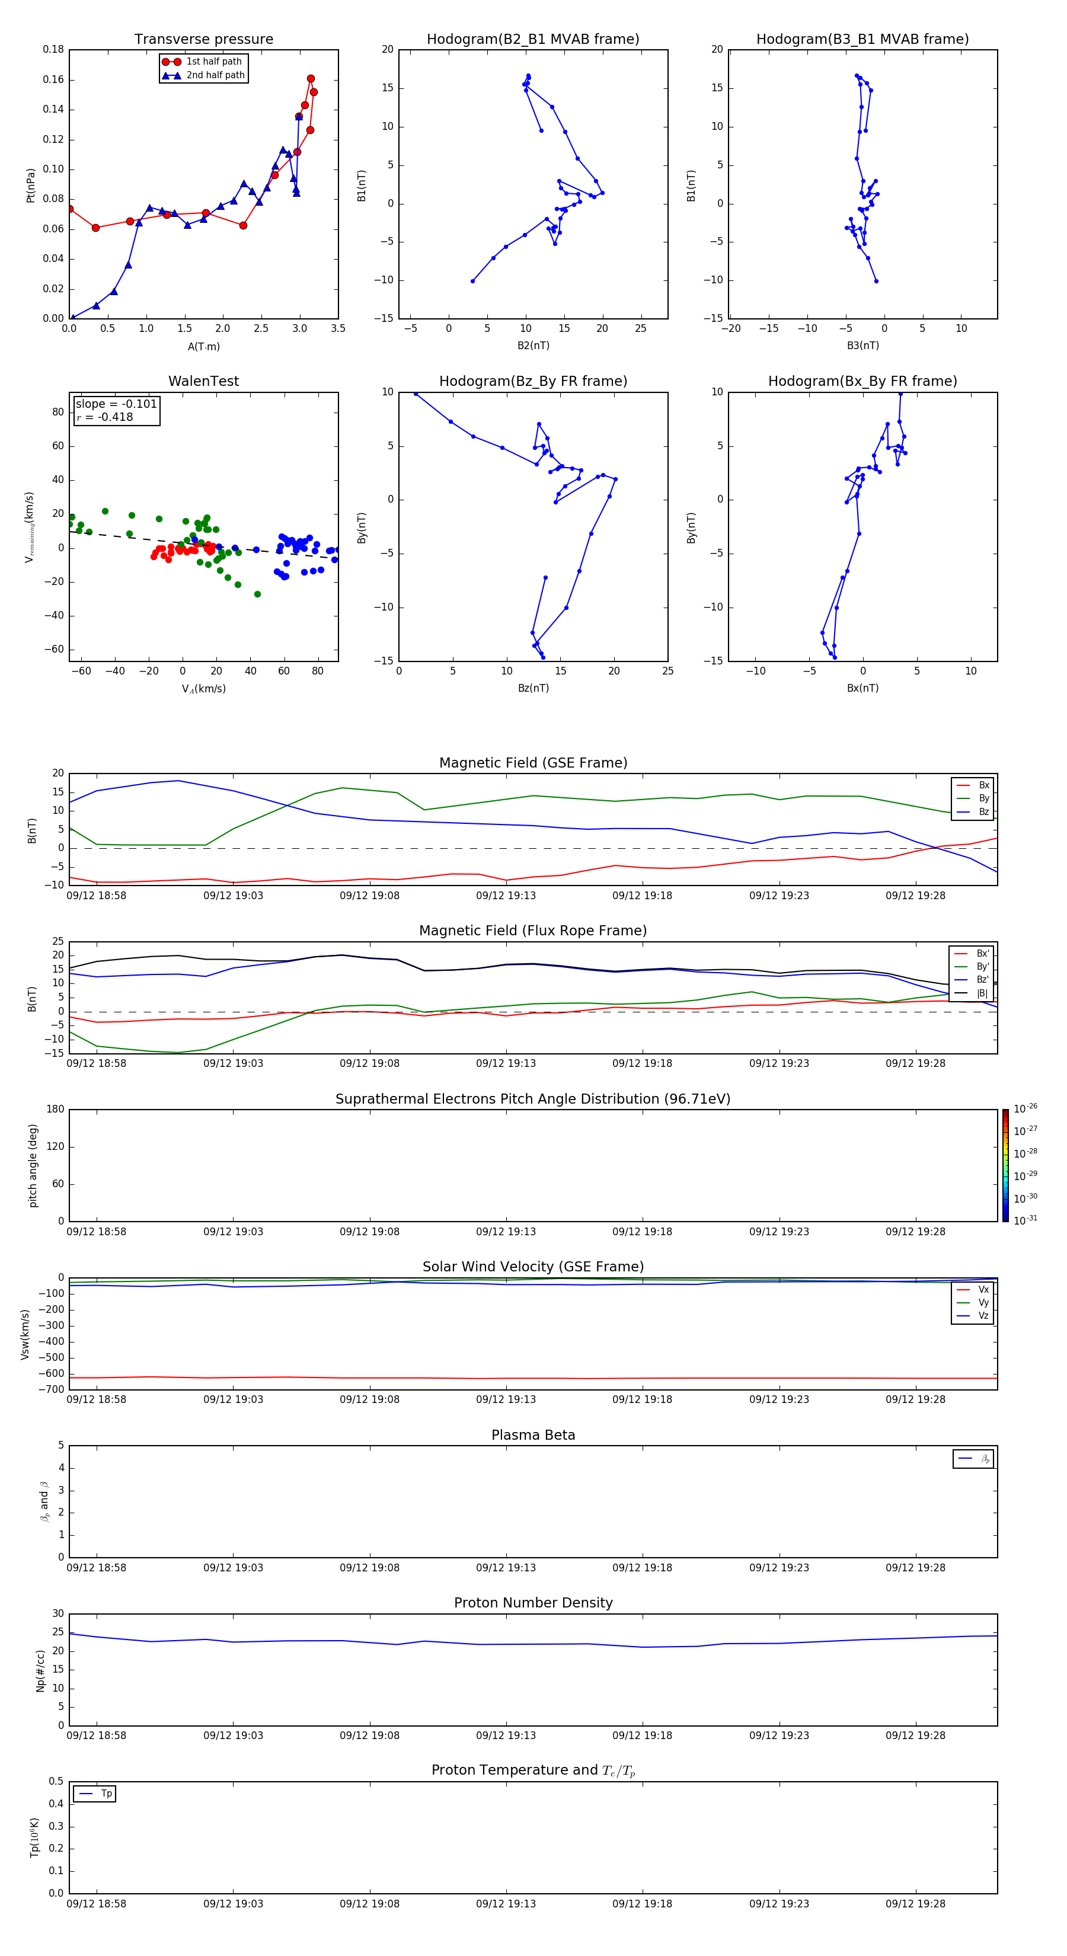Select the Vy entry in velocity legend

(973, 1302)
